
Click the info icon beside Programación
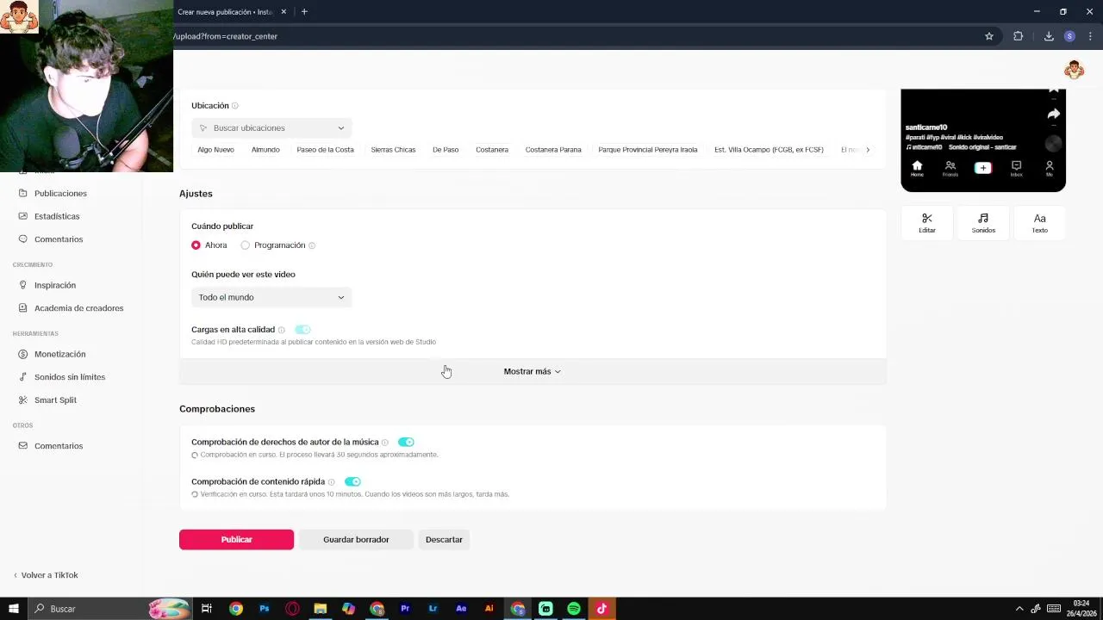click(312, 245)
